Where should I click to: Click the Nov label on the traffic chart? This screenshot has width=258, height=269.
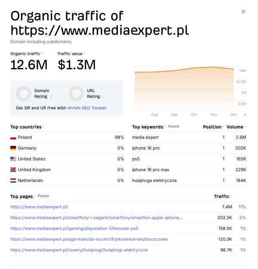click(x=214, y=114)
